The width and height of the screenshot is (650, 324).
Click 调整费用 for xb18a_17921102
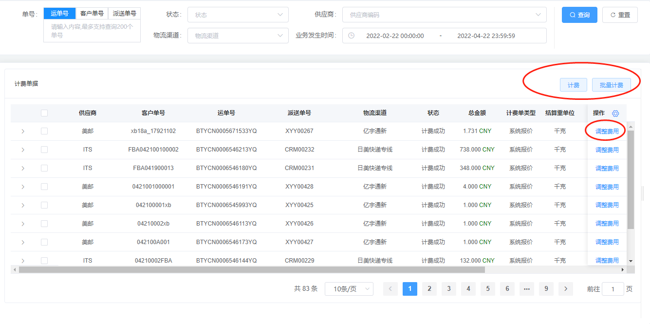pyautogui.click(x=607, y=131)
